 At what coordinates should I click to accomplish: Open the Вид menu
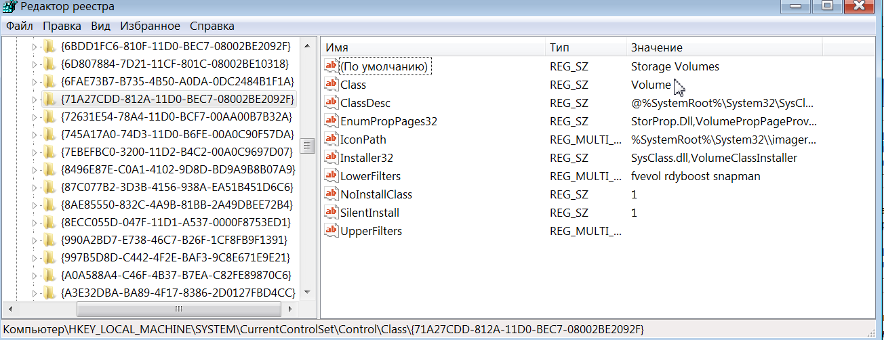pyautogui.click(x=100, y=26)
